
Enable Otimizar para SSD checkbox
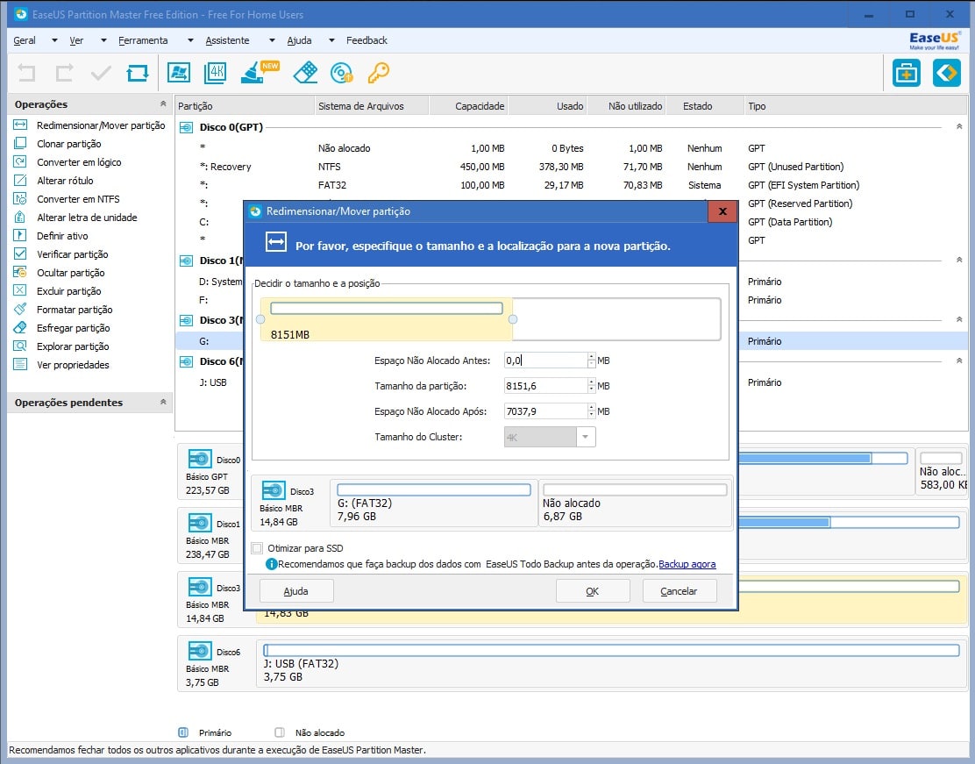(258, 548)
